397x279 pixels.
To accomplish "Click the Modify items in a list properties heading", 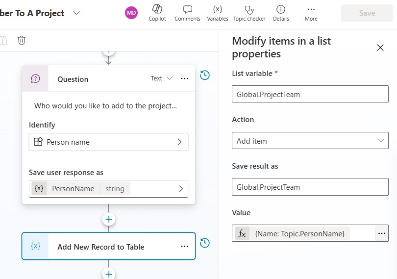I will click(x=281, y=48).
